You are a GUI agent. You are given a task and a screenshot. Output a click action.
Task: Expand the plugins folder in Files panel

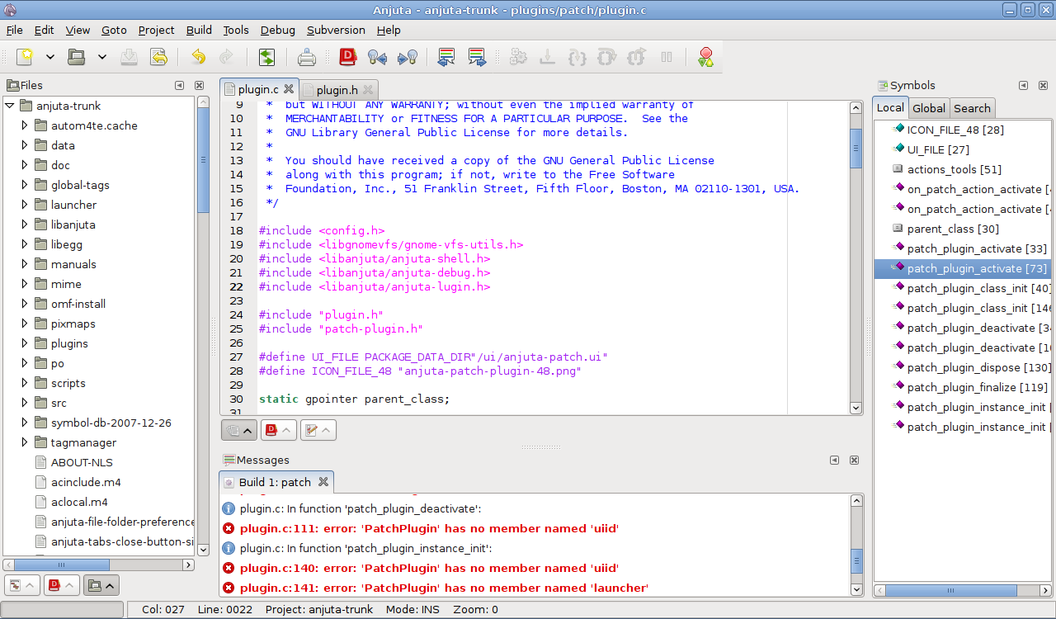pyautogui.click(x=23, y=343)
